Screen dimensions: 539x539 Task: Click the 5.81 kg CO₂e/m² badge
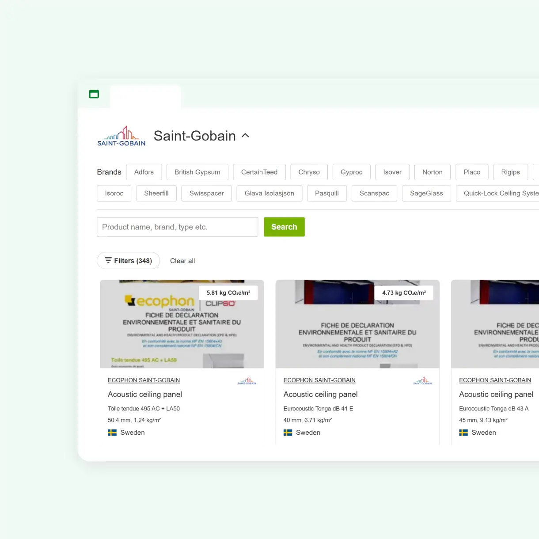tap(228, 293)
